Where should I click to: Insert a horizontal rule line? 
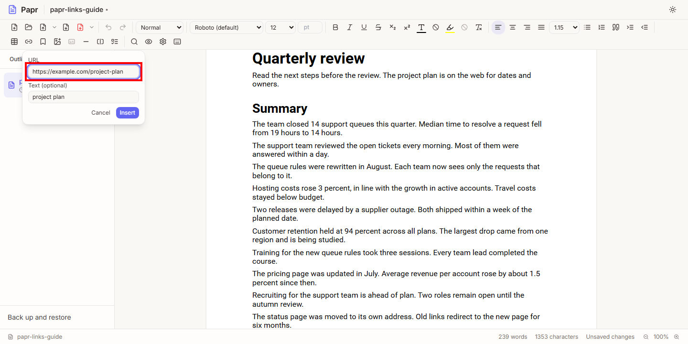coord(86,42)
